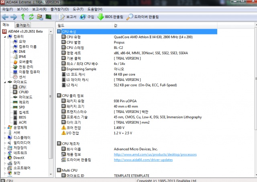Click the green monitor graph toolbar icon
Image resolution: width=257 pixels, height=182 pixels.
pyautogui.click(x=48, y=17)
